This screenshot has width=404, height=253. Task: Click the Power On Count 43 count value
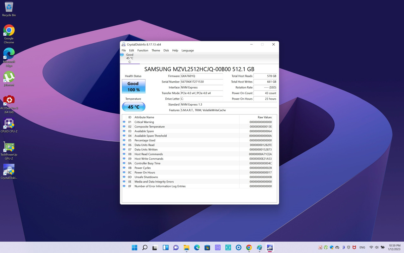coord(265,93)
